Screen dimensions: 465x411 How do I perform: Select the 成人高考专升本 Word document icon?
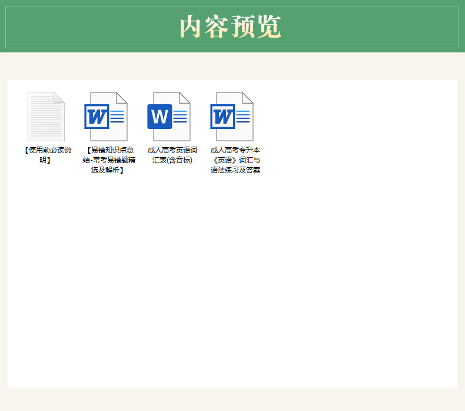pyautogui.click(x=232, y=117)
